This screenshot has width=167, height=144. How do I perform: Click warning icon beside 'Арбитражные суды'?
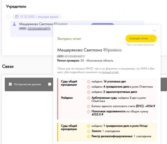click(x=89, y=98)
